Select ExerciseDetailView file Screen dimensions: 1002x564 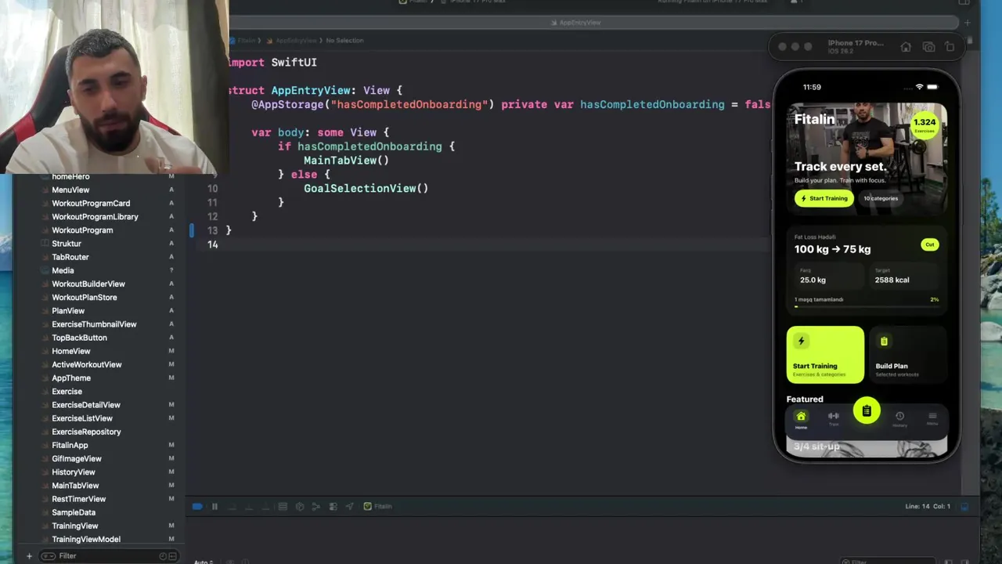click(86, 405)
